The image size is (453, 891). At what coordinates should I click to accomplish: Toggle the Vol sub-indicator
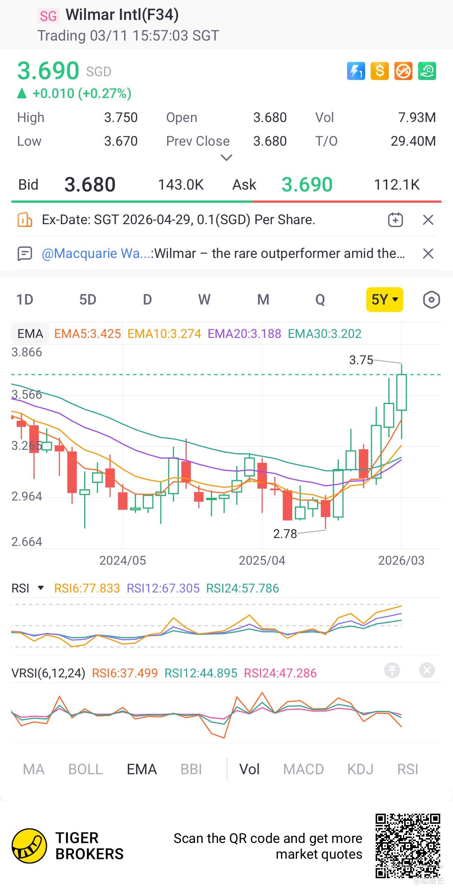tap(249, 769)
